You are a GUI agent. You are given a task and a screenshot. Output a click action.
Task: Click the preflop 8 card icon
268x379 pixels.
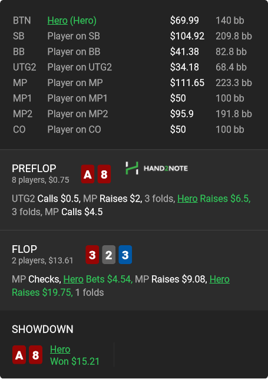[104, 174]
